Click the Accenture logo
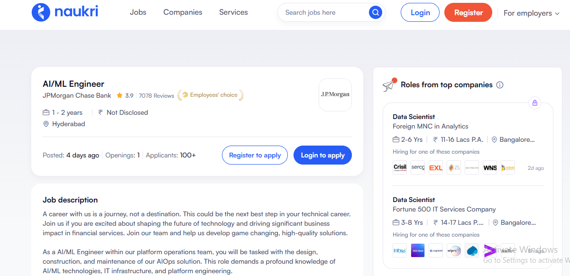Image resolution: width=570 pixels, height=276 pixels. point(490,250)
